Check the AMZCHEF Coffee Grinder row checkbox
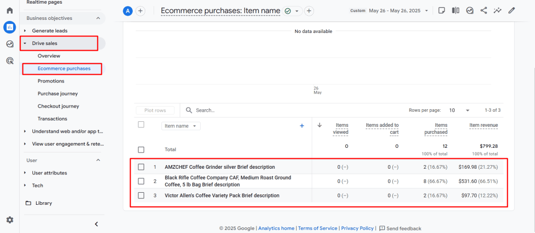Viewport: 535px width, 233px height. pyautogui.click(x=141, y=167)
